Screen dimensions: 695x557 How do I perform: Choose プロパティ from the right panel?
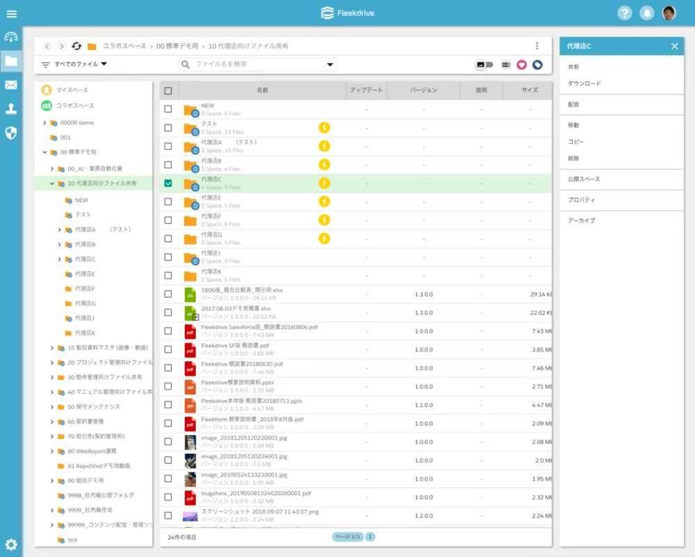[x=581, y=200]
